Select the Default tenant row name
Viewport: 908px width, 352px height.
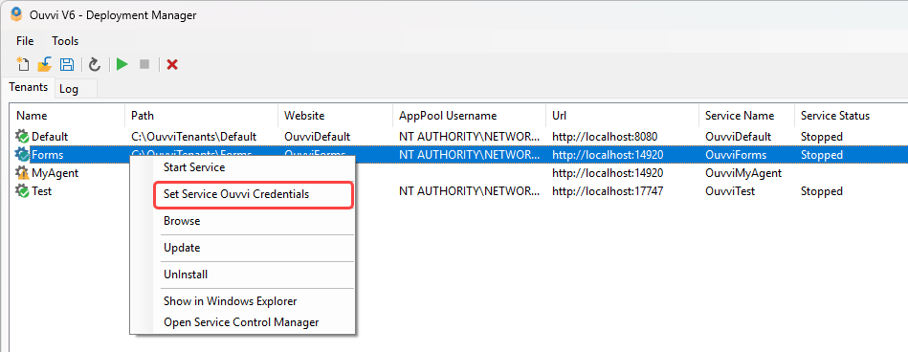coord(50,137)
